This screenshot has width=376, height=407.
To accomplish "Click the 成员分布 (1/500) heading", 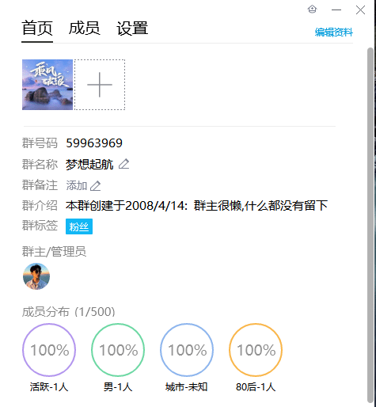I will (x=69, y=312).
